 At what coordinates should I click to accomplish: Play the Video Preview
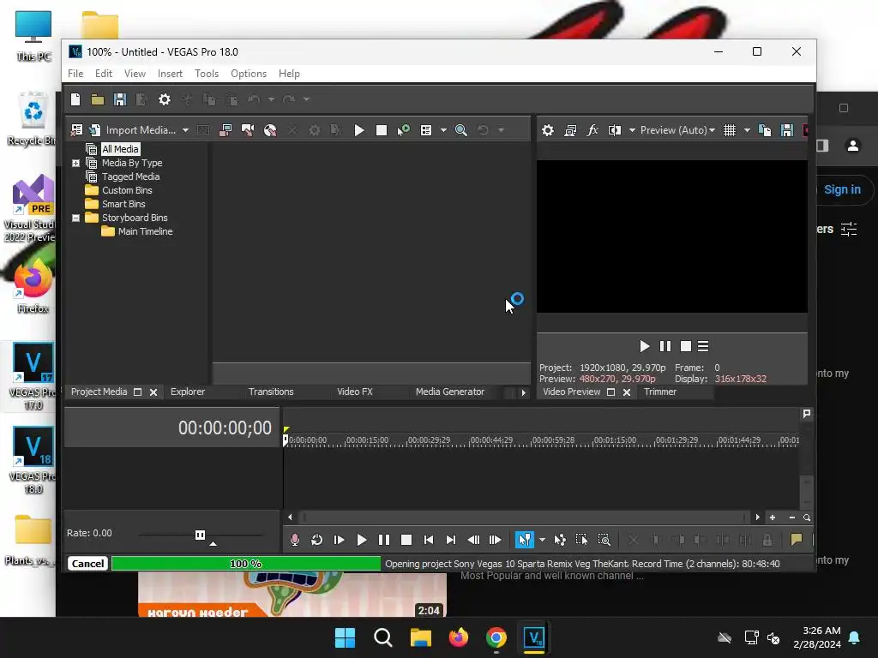coord(645,346)
